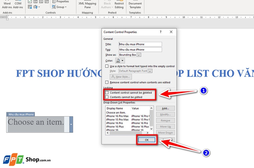Viewport: 254px width, 168px height.
Task: Click the Remove button
Action: coord(165,121)
